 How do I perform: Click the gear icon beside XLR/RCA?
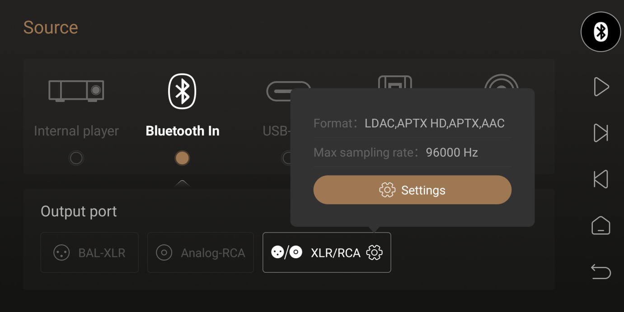[x=374, y=252]
